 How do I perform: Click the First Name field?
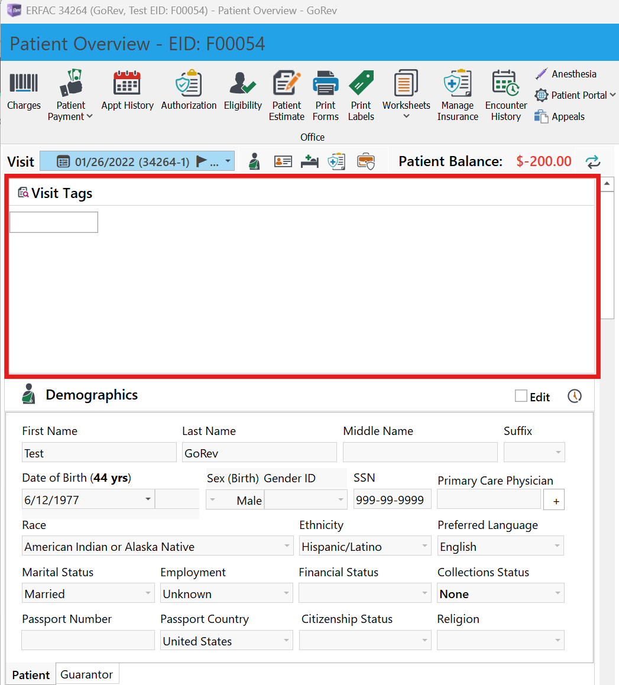tap(99, 452)
